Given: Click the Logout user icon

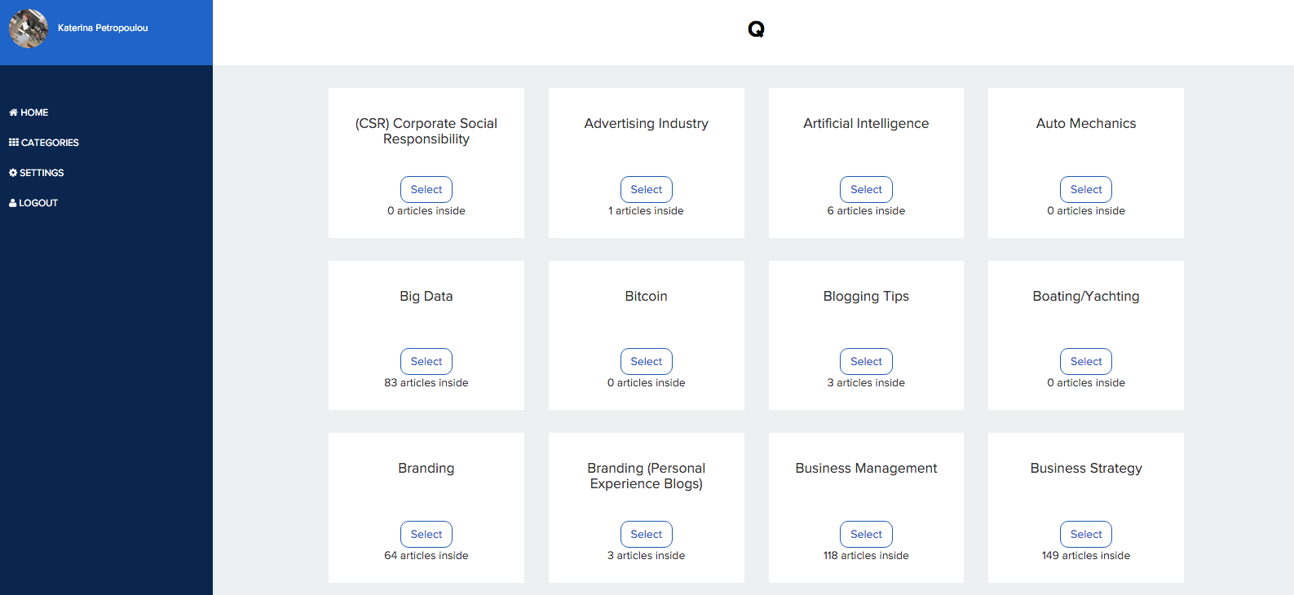Looking at the screenshot, I should point(13,203).
